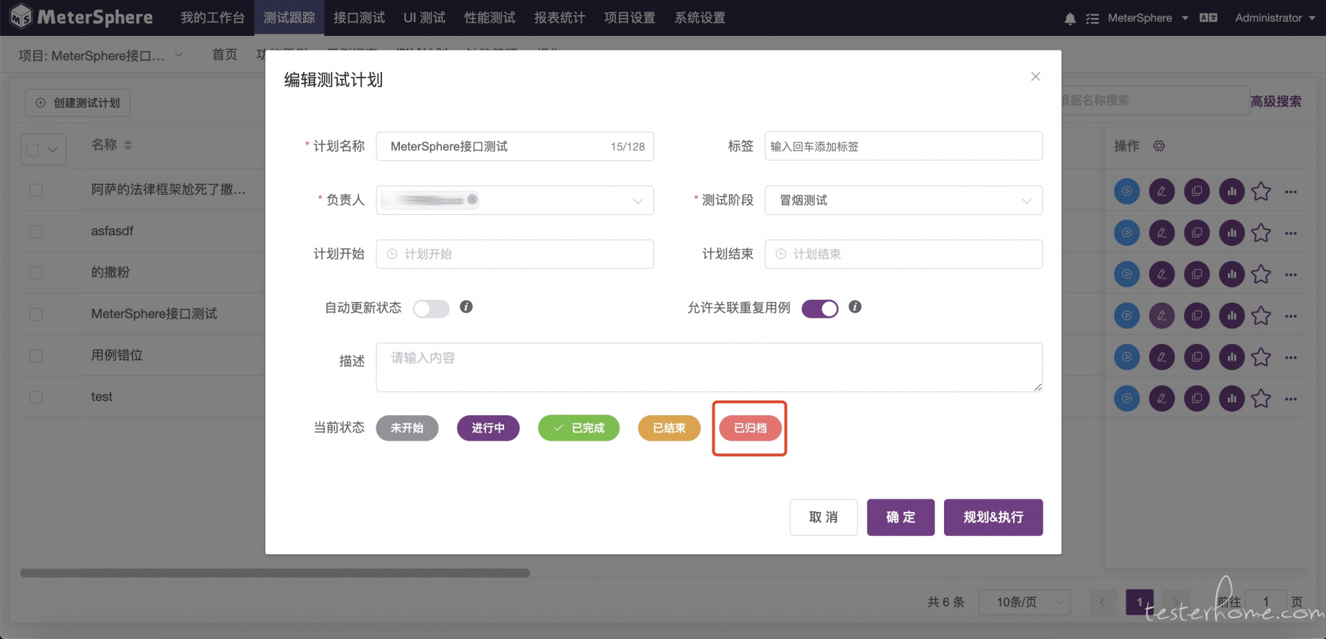The height and width of the screenshot is (639, 1326).
Task: Click the MeterSphere logo
Action: (x=81, y=17)
